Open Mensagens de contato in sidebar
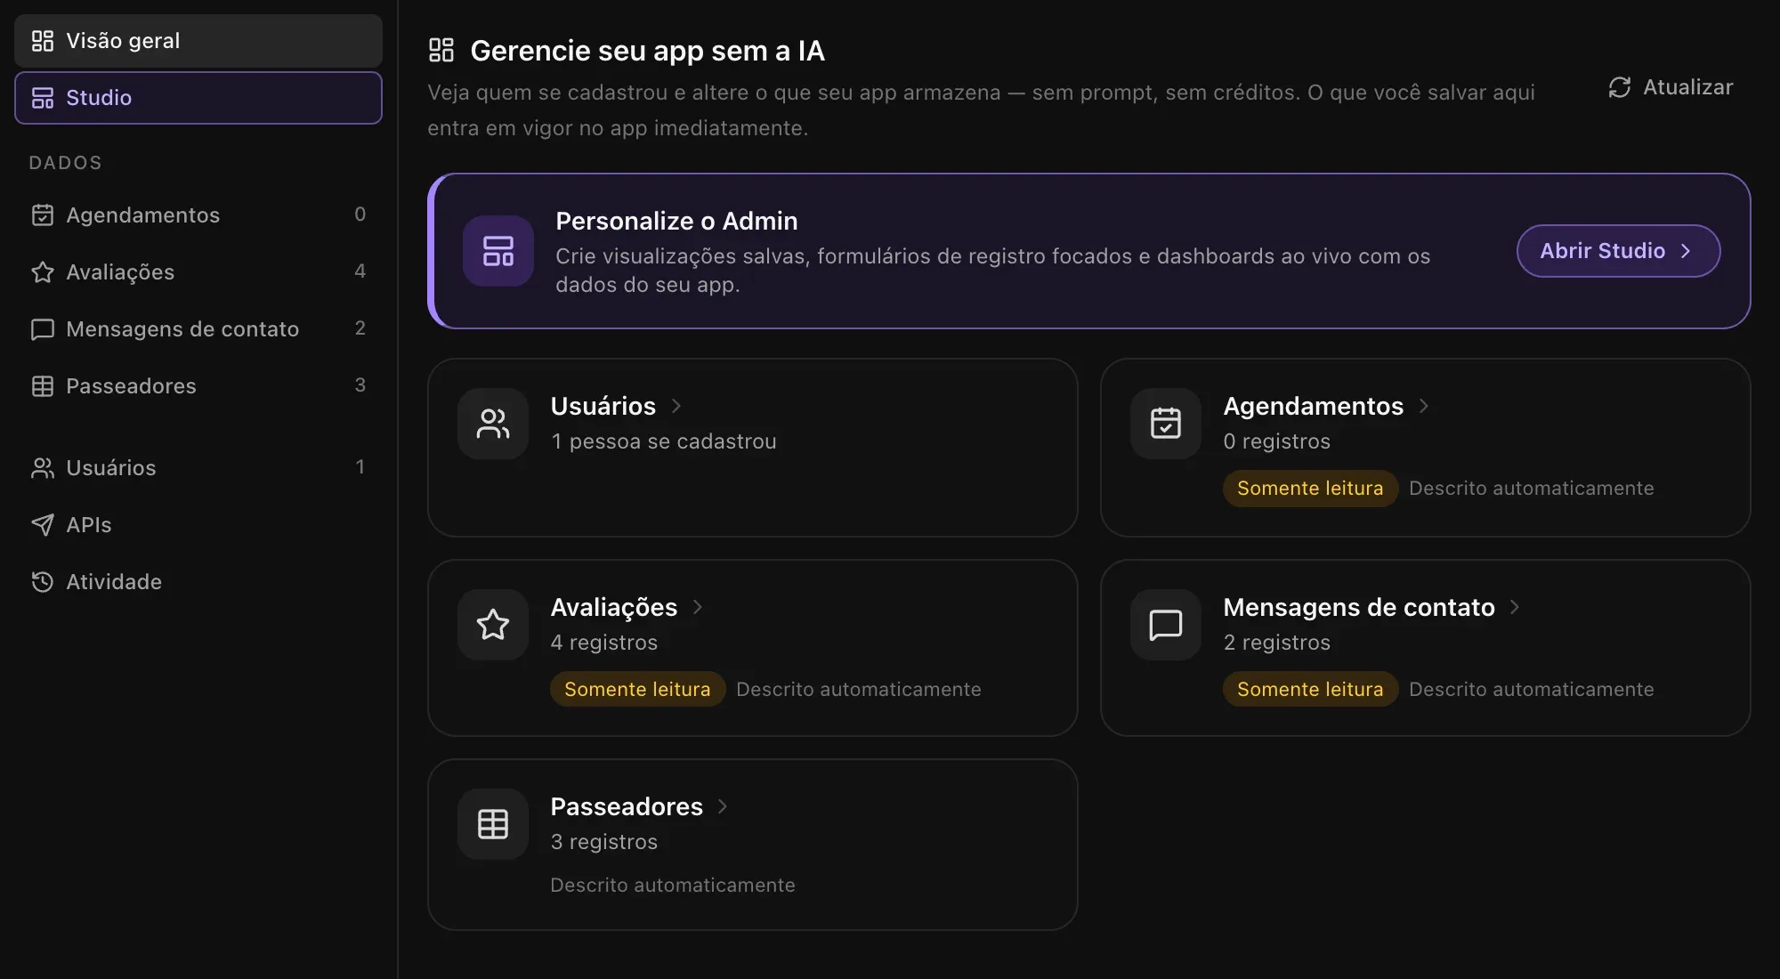The width and height of the screenshot is (1780, 979). (x=198, y=329)
